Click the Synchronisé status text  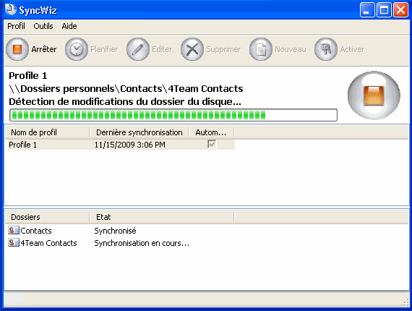pyautogui.click(x=115, y=231)
